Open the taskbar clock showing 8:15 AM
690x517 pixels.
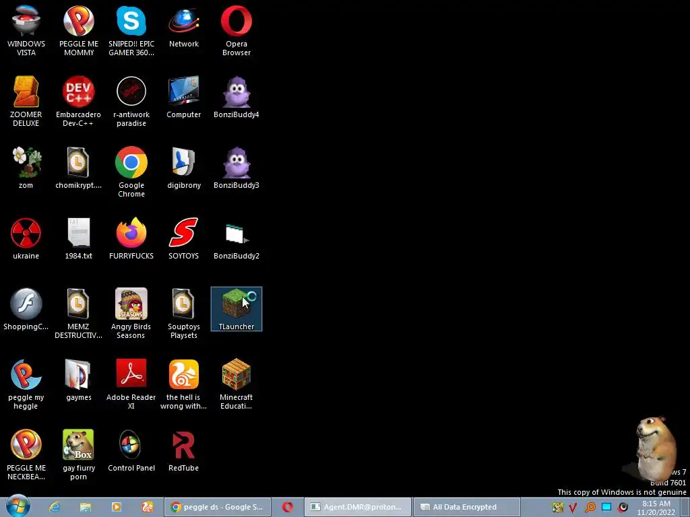(656, 508)
